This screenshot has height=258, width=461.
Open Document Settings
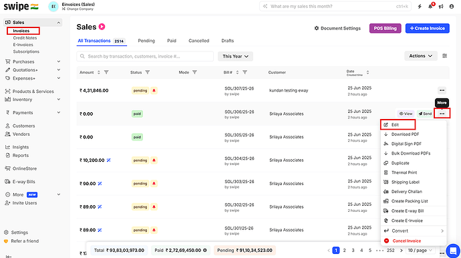tap(337, 28)
